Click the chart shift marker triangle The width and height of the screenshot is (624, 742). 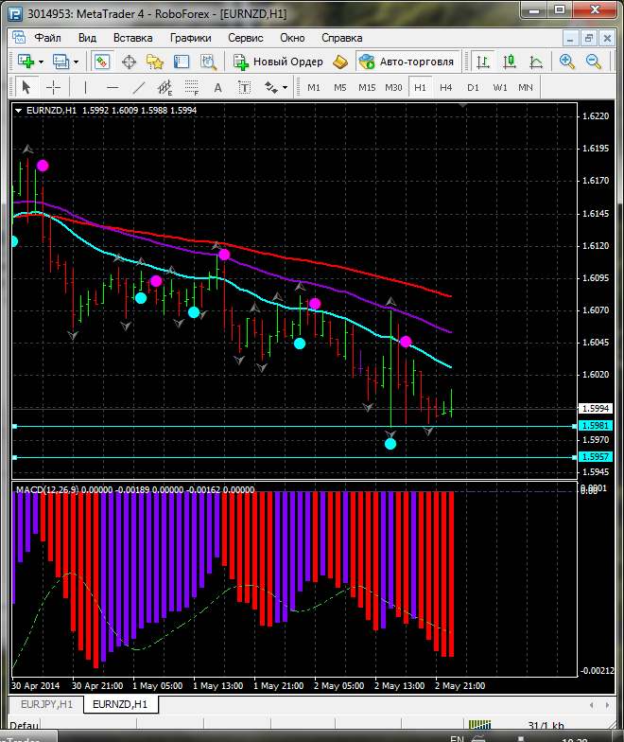click(463, 106)
